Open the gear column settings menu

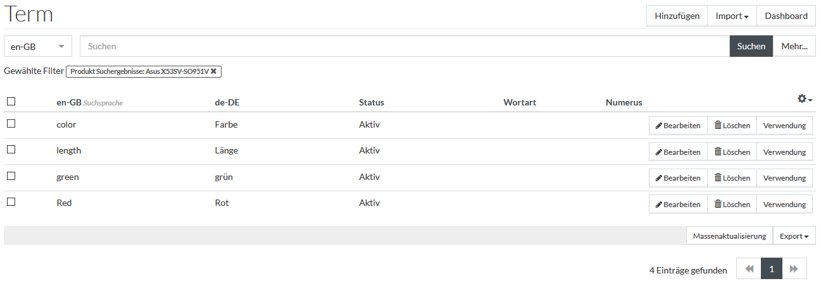point(805,99)
